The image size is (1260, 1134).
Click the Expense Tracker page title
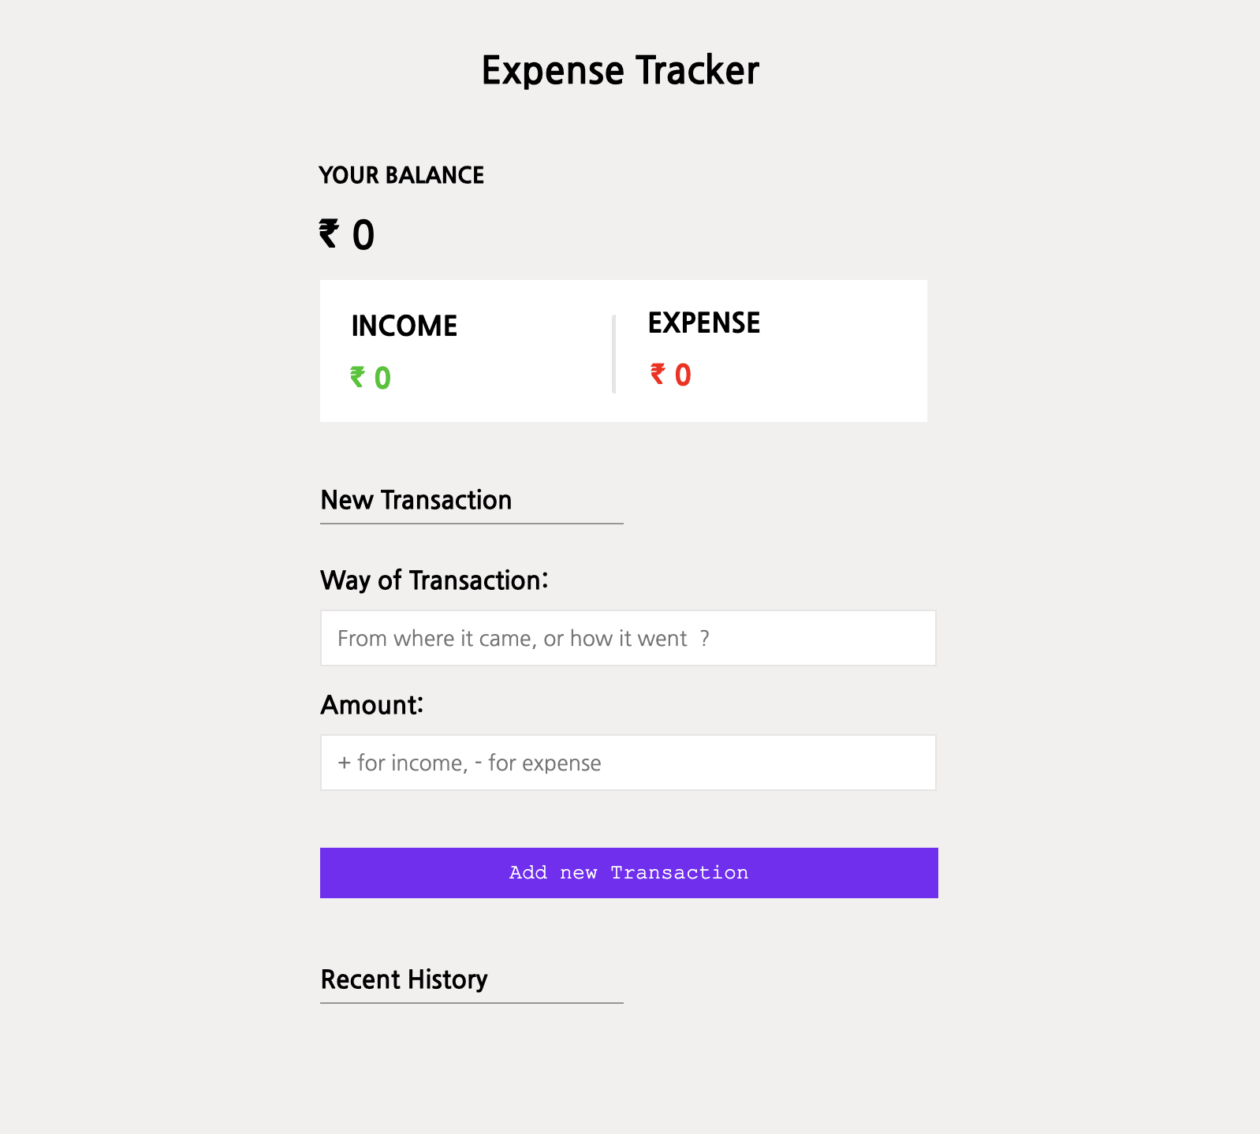(621, 70)
